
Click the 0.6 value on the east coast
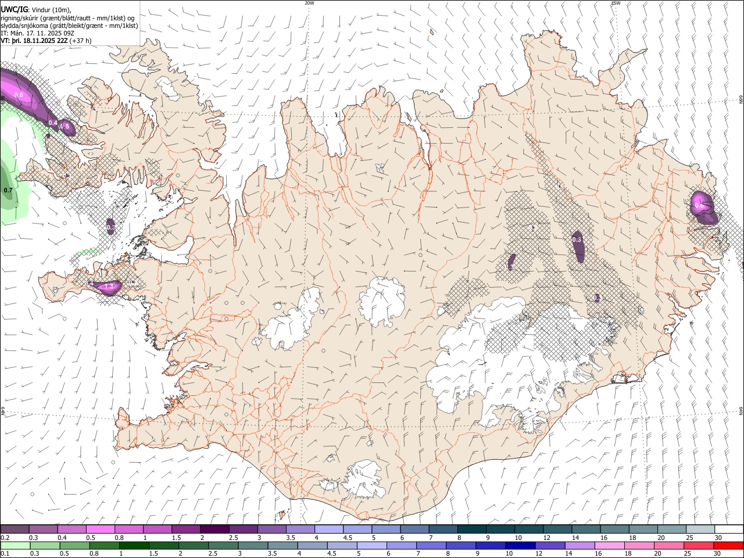(x=699, y=205)
